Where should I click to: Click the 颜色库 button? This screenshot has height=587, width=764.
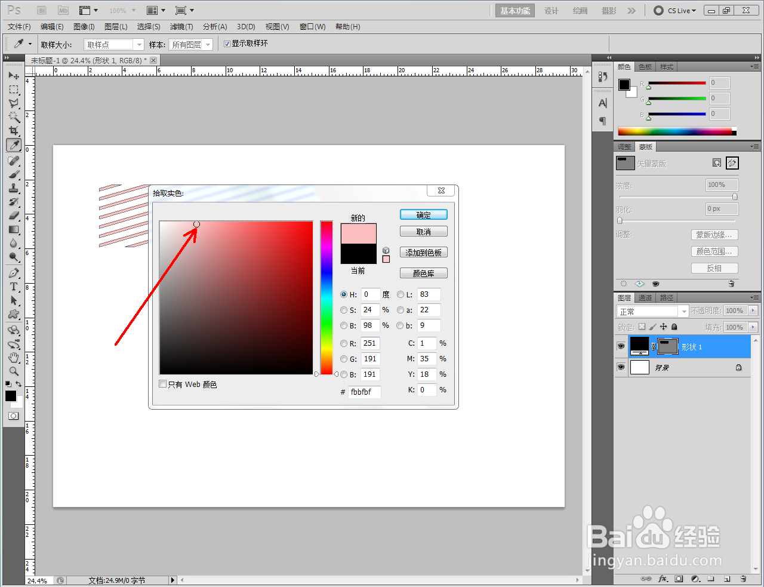coord(424,273)
